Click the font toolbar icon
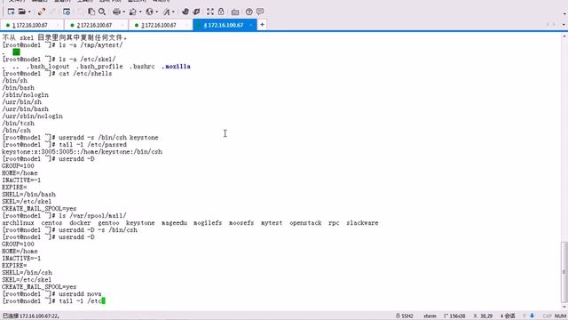The height and width of the screenshot is (320, 568). [x=166, y=12]
